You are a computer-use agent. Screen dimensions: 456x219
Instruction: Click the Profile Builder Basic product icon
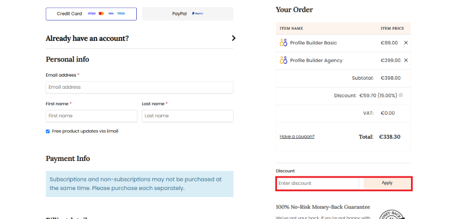283,43
